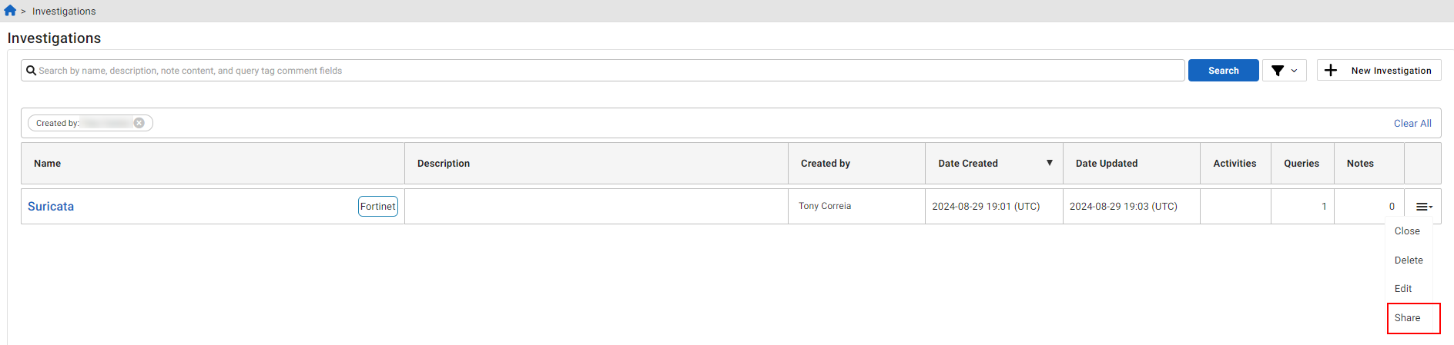This screenshot has width=1454, height=345.
Task: Open the Suricata investigation
Action: (x=51, y=207)
